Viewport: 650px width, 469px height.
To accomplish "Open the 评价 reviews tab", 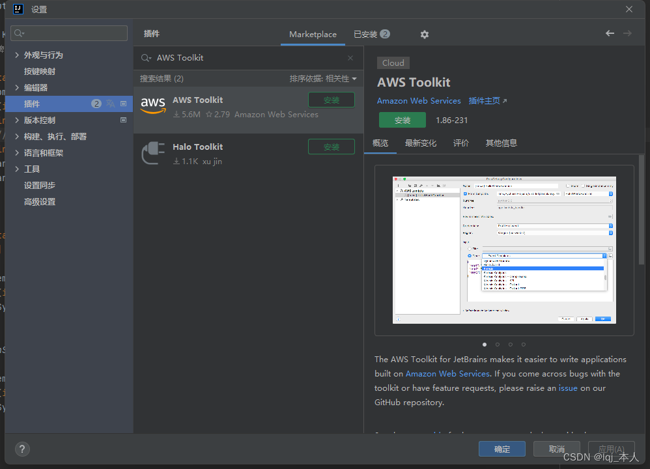I will tap(461, 143).
